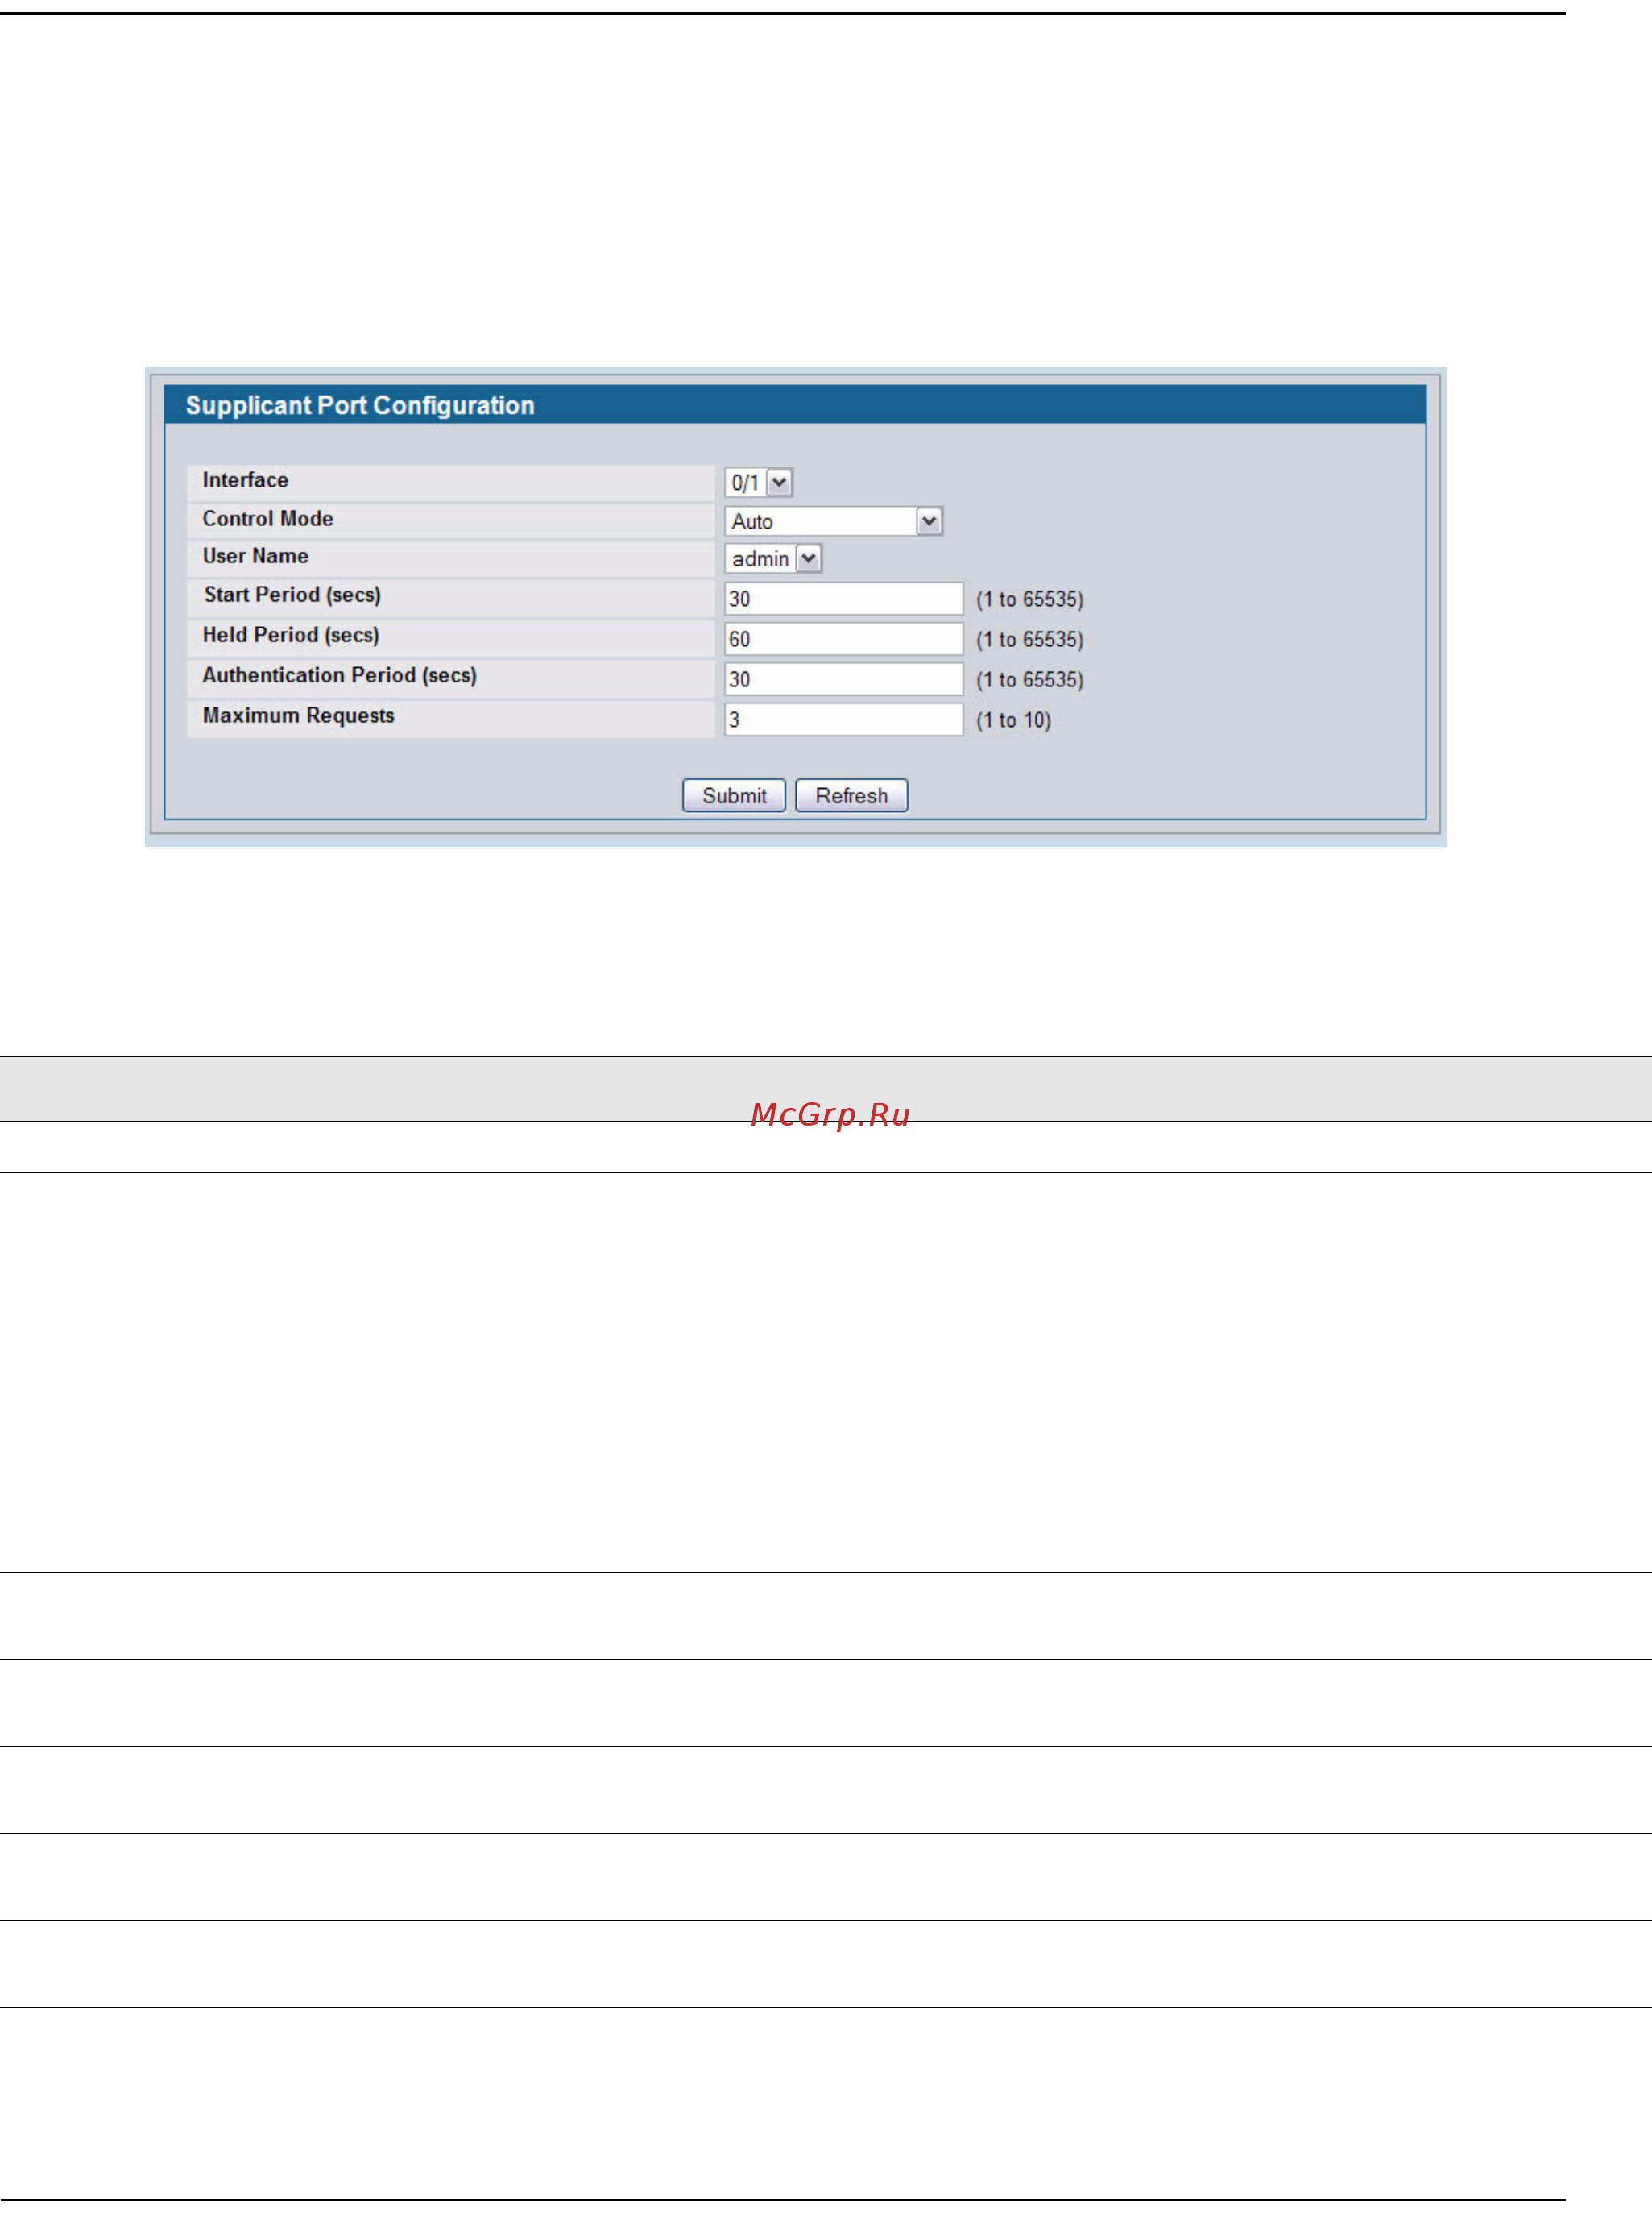Click the Submit button

tap(734, 795)
